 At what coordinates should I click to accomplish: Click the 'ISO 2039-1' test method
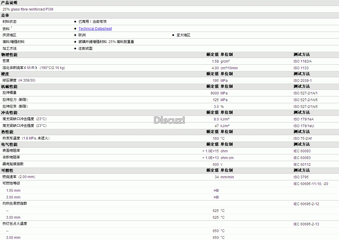302,81
